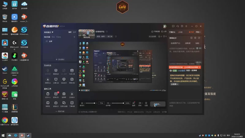Click the 录制 record icon
This screenshot has width=245, height=138.
tap(140, 103)
